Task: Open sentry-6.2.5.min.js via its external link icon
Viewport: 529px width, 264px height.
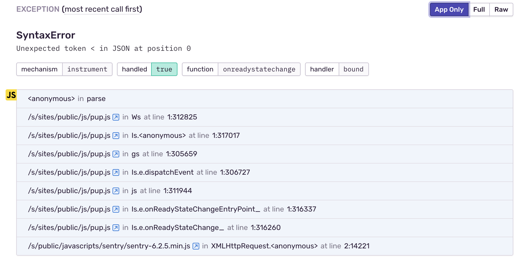Action: pos(195,246)
